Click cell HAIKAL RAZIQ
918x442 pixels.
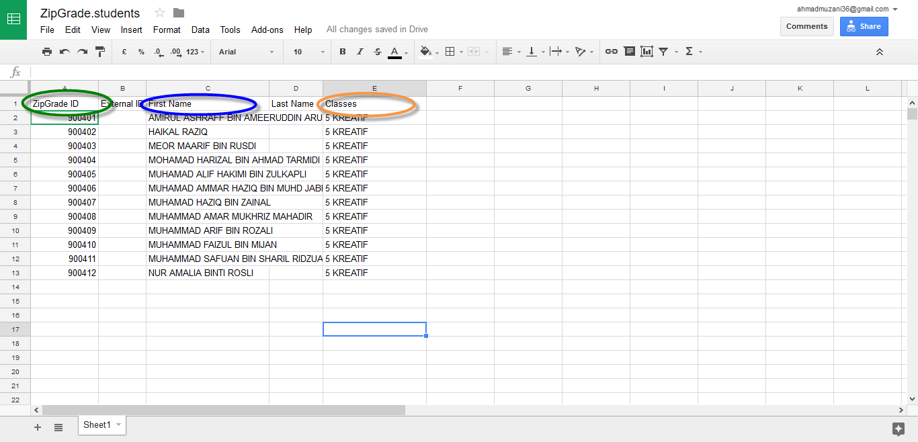pos(208,132)
